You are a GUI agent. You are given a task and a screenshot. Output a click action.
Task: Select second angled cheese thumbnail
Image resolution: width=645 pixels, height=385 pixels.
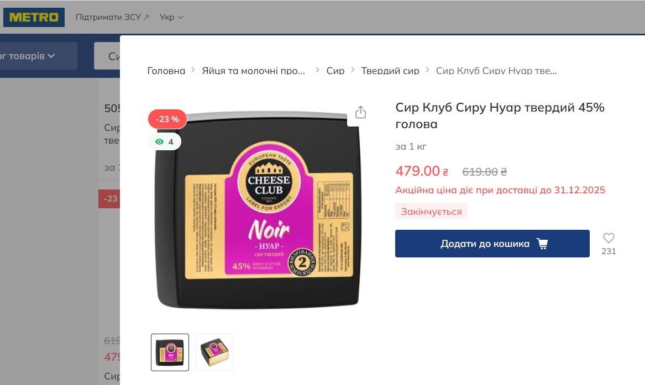click(x=215, y=352)
